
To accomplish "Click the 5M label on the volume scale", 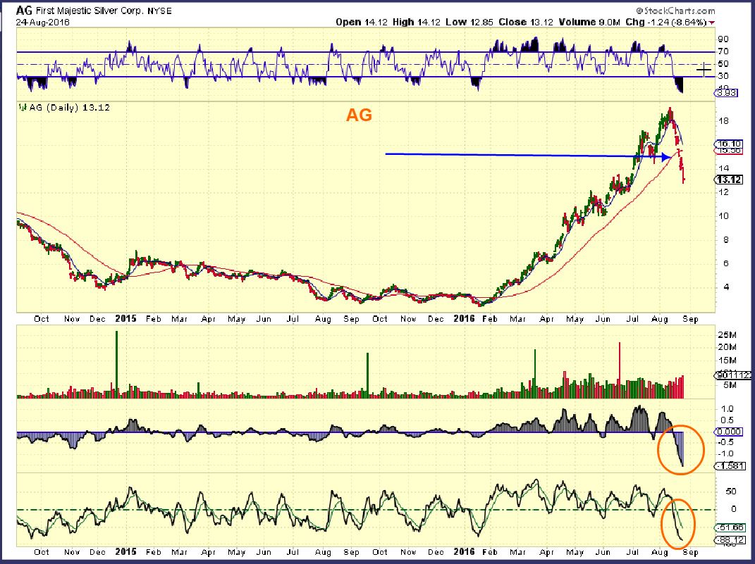I will (730, 385).
